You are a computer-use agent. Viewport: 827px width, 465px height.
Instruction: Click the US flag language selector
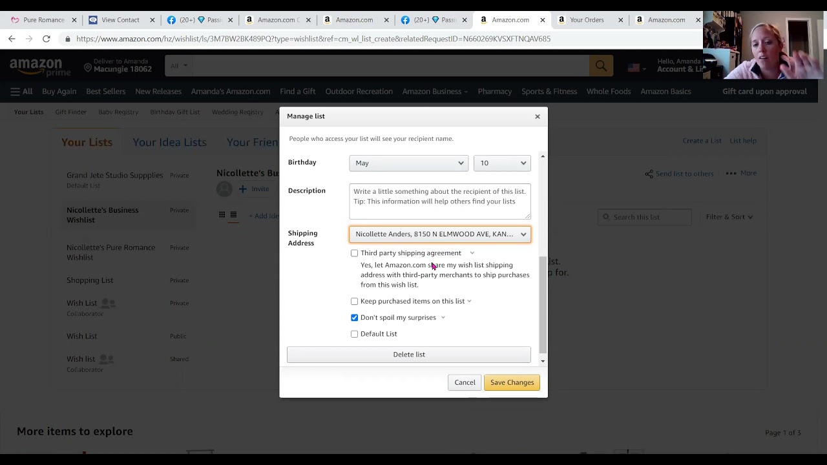coord(635,67)
